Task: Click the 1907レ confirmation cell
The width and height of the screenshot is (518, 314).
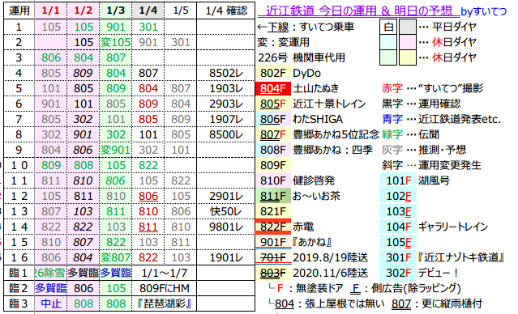Action: (226, 119)
